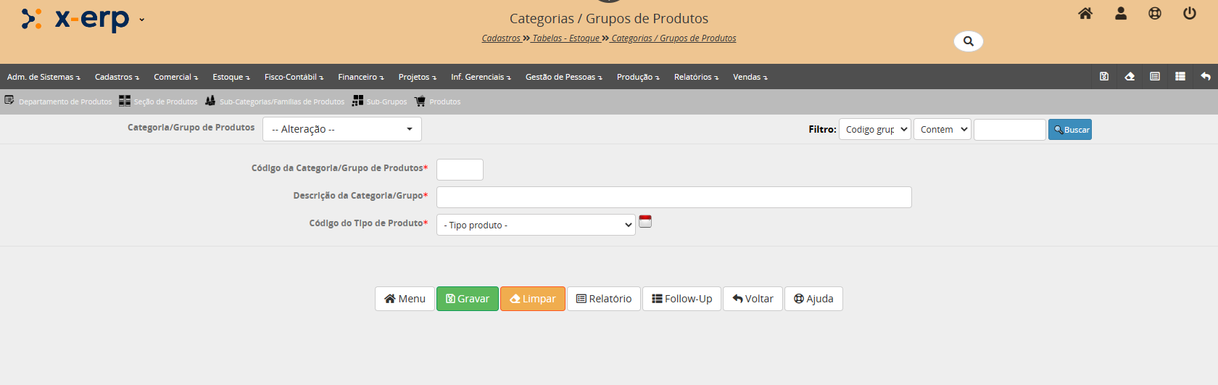Image resolution: width=1218 pixels, height=385 pixels.
Task: Click the save disk icon in toolbar
Action: coord(1104,77)
